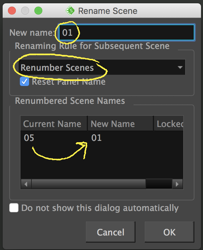Click the renaming rule dropdown arrow
Viewport: 203px width, 250px height.
180,67
